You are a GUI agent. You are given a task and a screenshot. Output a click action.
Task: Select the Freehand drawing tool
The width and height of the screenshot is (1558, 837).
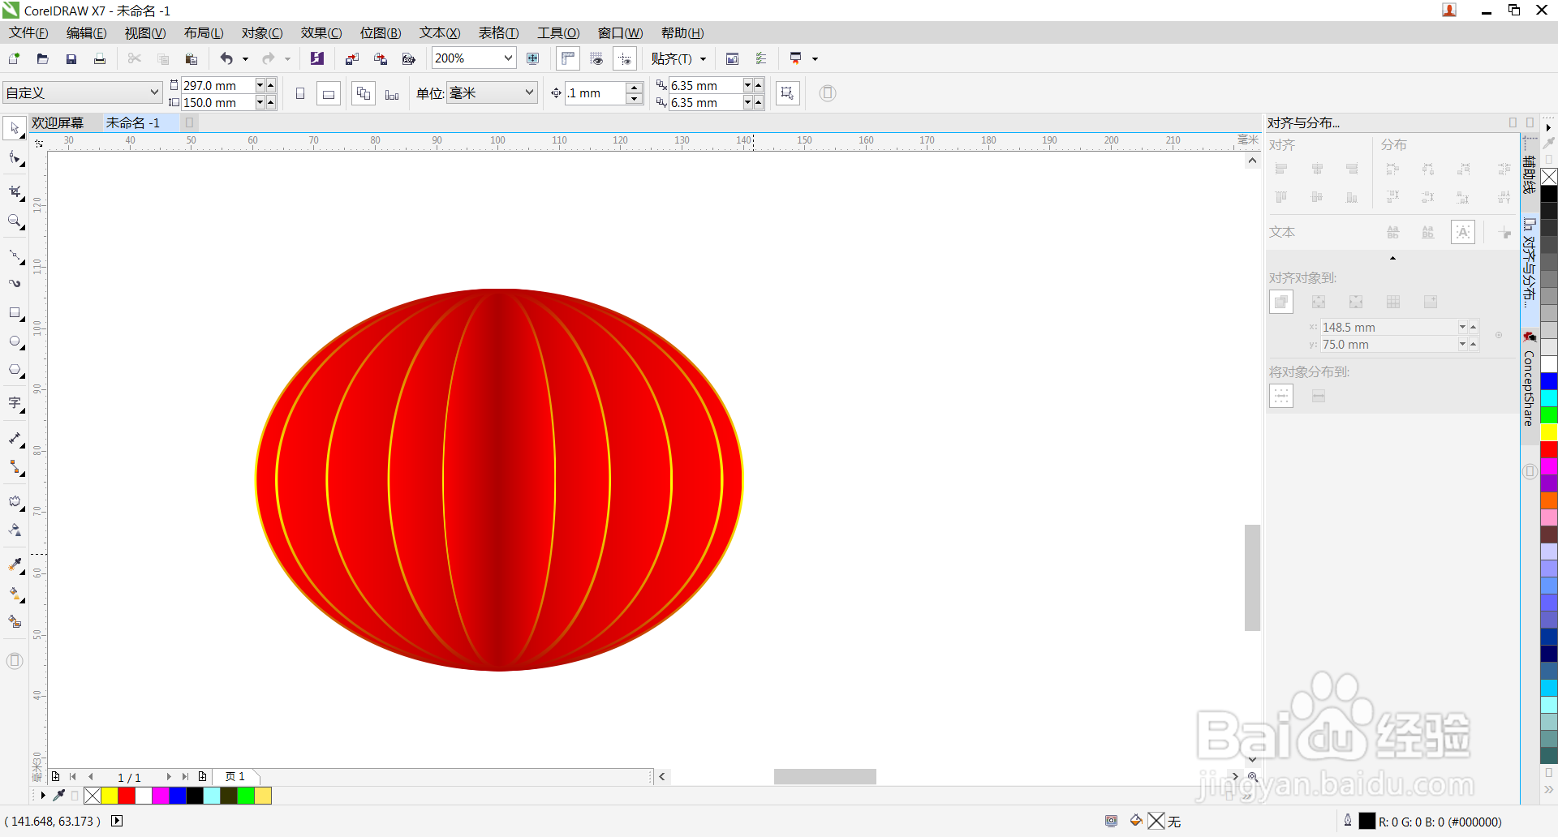[x=15, y=256]
